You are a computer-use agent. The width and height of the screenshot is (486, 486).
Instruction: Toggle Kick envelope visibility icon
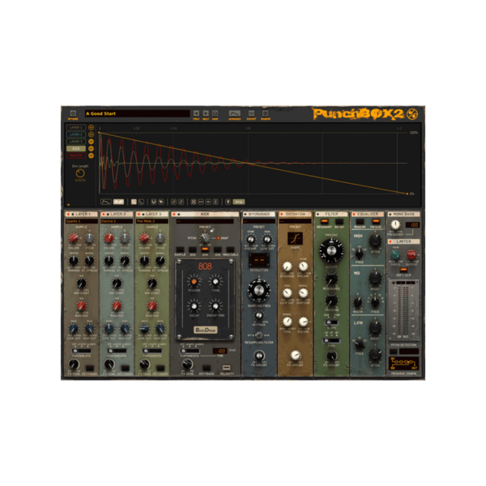point(91,149)
